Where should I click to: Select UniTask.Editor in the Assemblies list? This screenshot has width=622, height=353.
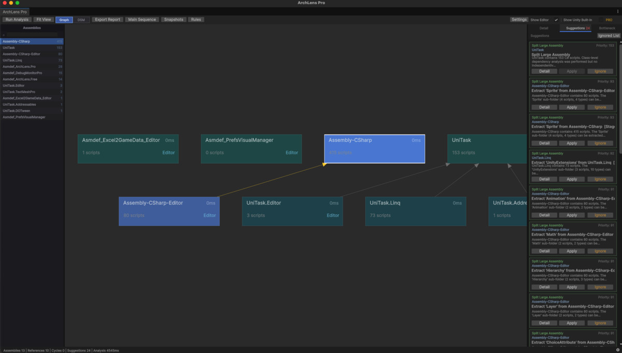32,85
